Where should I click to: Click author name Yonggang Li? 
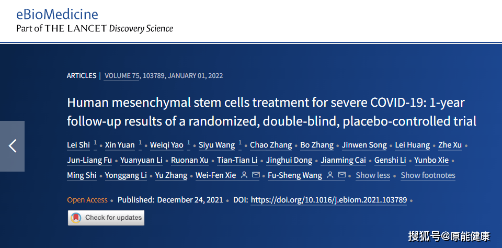click(125, 175)
